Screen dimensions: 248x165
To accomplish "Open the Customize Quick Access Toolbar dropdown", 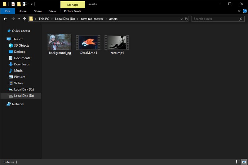I will coord(32,4).
